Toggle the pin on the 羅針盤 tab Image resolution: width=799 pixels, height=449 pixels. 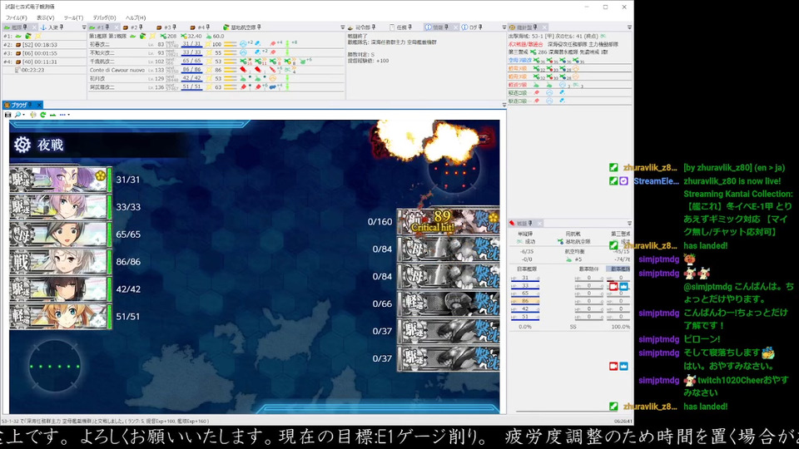click(534, 27)
